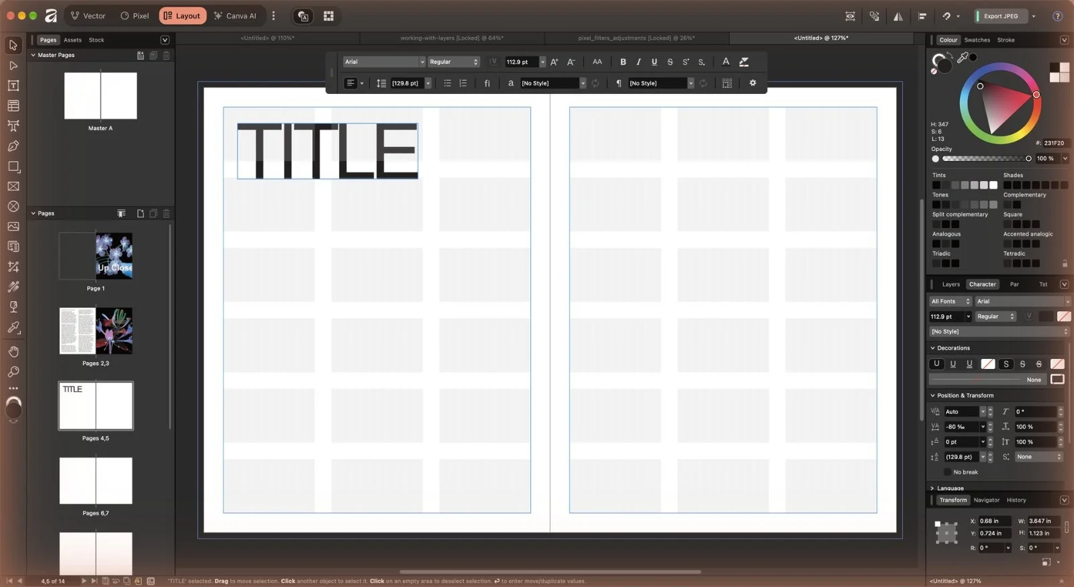
Task: Select the Hand view tool
Action: tap(13, 352)
